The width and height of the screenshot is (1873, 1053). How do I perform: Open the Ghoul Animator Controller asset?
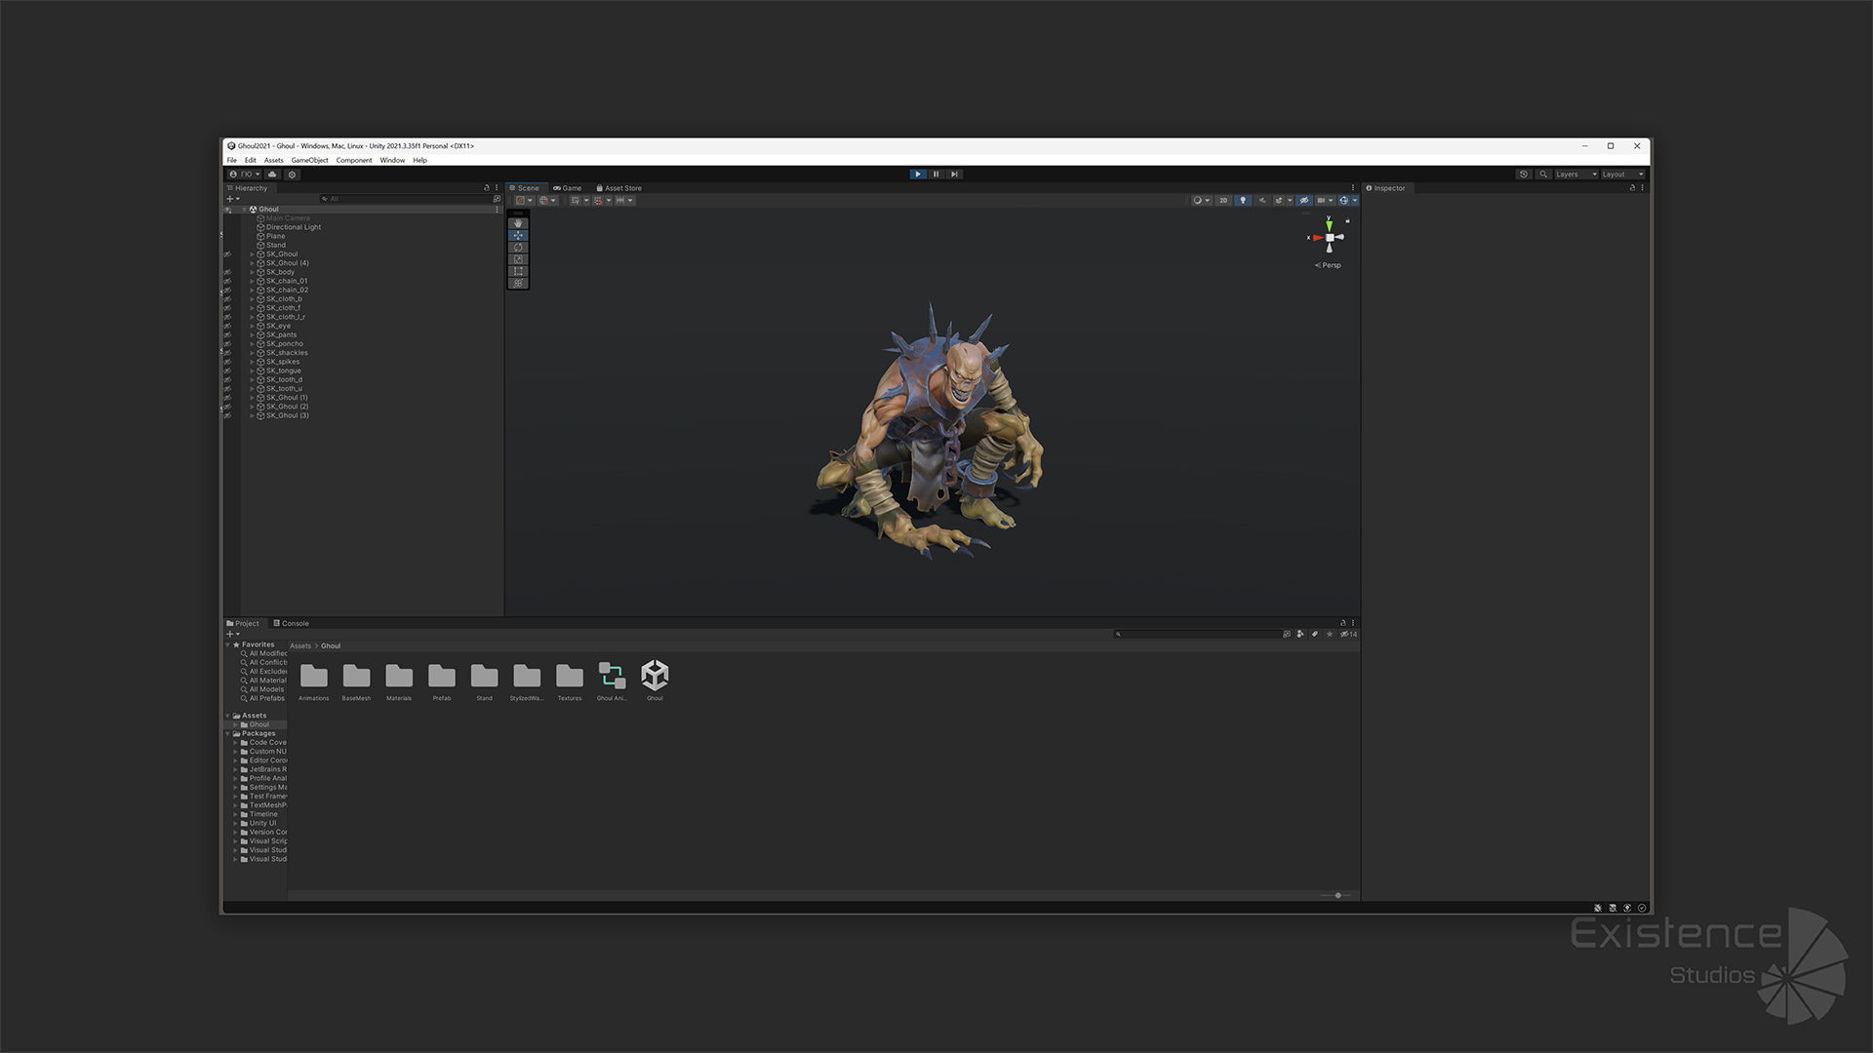612,680
